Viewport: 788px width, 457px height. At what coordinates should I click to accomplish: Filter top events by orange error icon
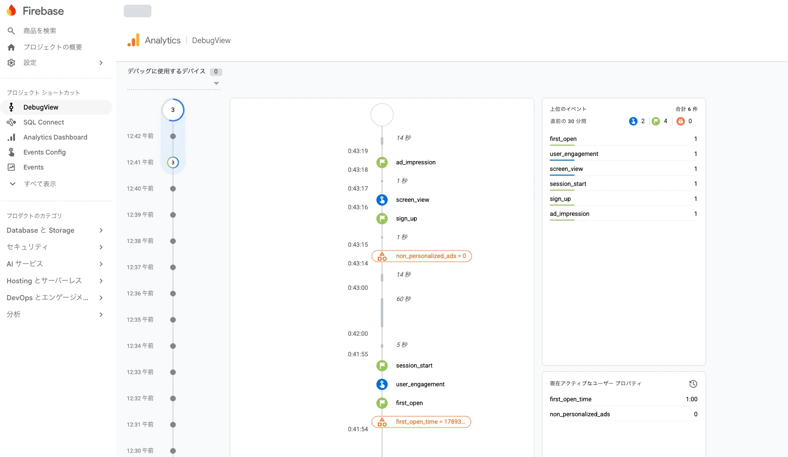681,121
